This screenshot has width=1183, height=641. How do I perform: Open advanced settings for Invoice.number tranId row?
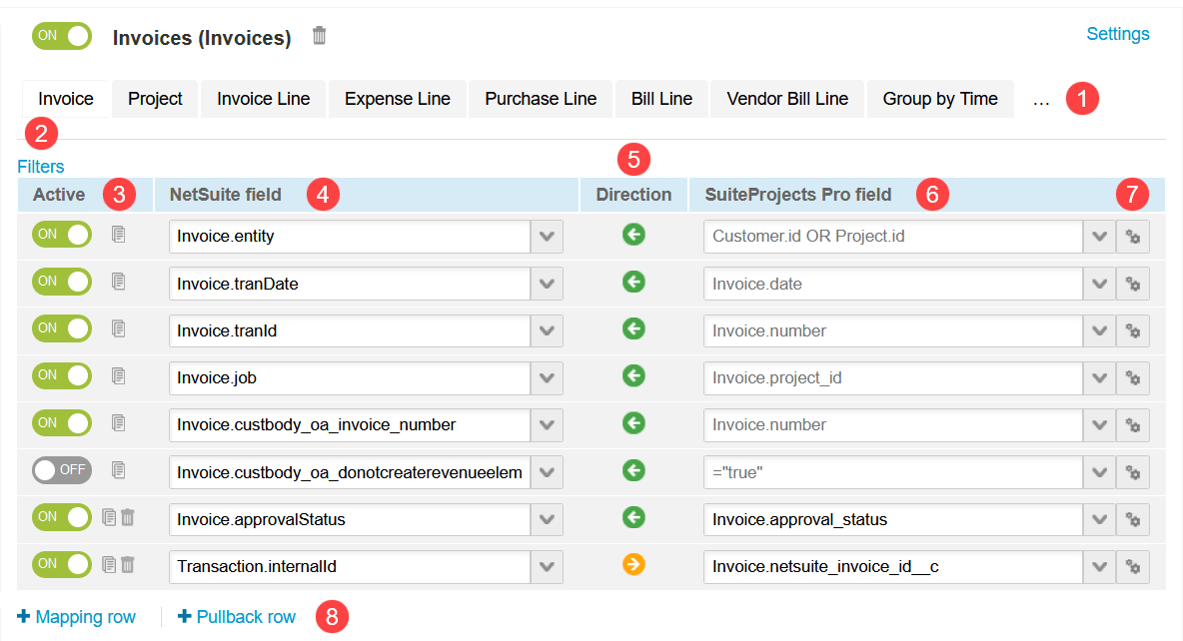coord(1133,331)
